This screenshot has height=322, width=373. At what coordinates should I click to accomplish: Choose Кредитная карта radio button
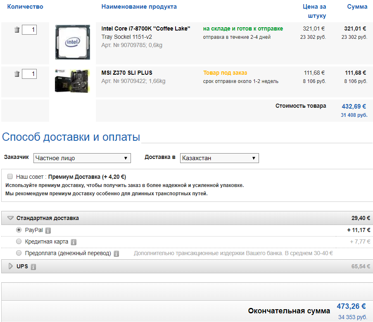[x=19, y=241]
